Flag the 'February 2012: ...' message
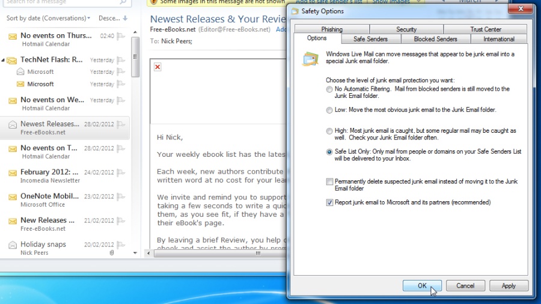Image resolution: width=541 pixels, height=304 pixels. (x=121, y=172)
